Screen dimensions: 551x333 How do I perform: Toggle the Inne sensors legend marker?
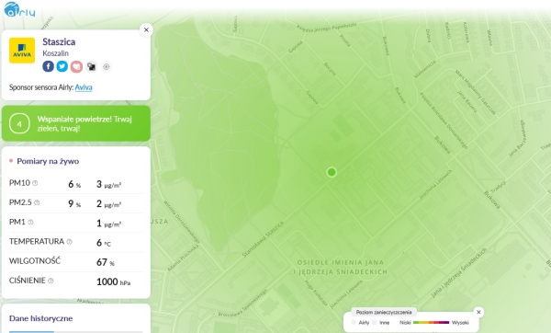pos(375,323)
